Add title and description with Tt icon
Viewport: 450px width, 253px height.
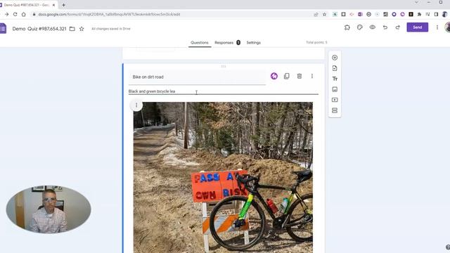pyautogui.click(x=335, y=79)
